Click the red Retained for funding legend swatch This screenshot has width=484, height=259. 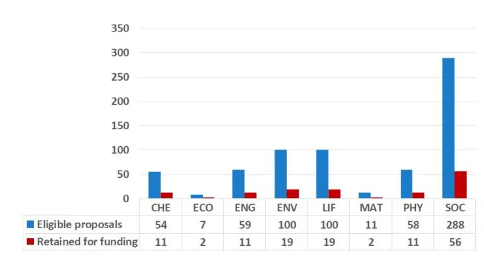(30, 241)
